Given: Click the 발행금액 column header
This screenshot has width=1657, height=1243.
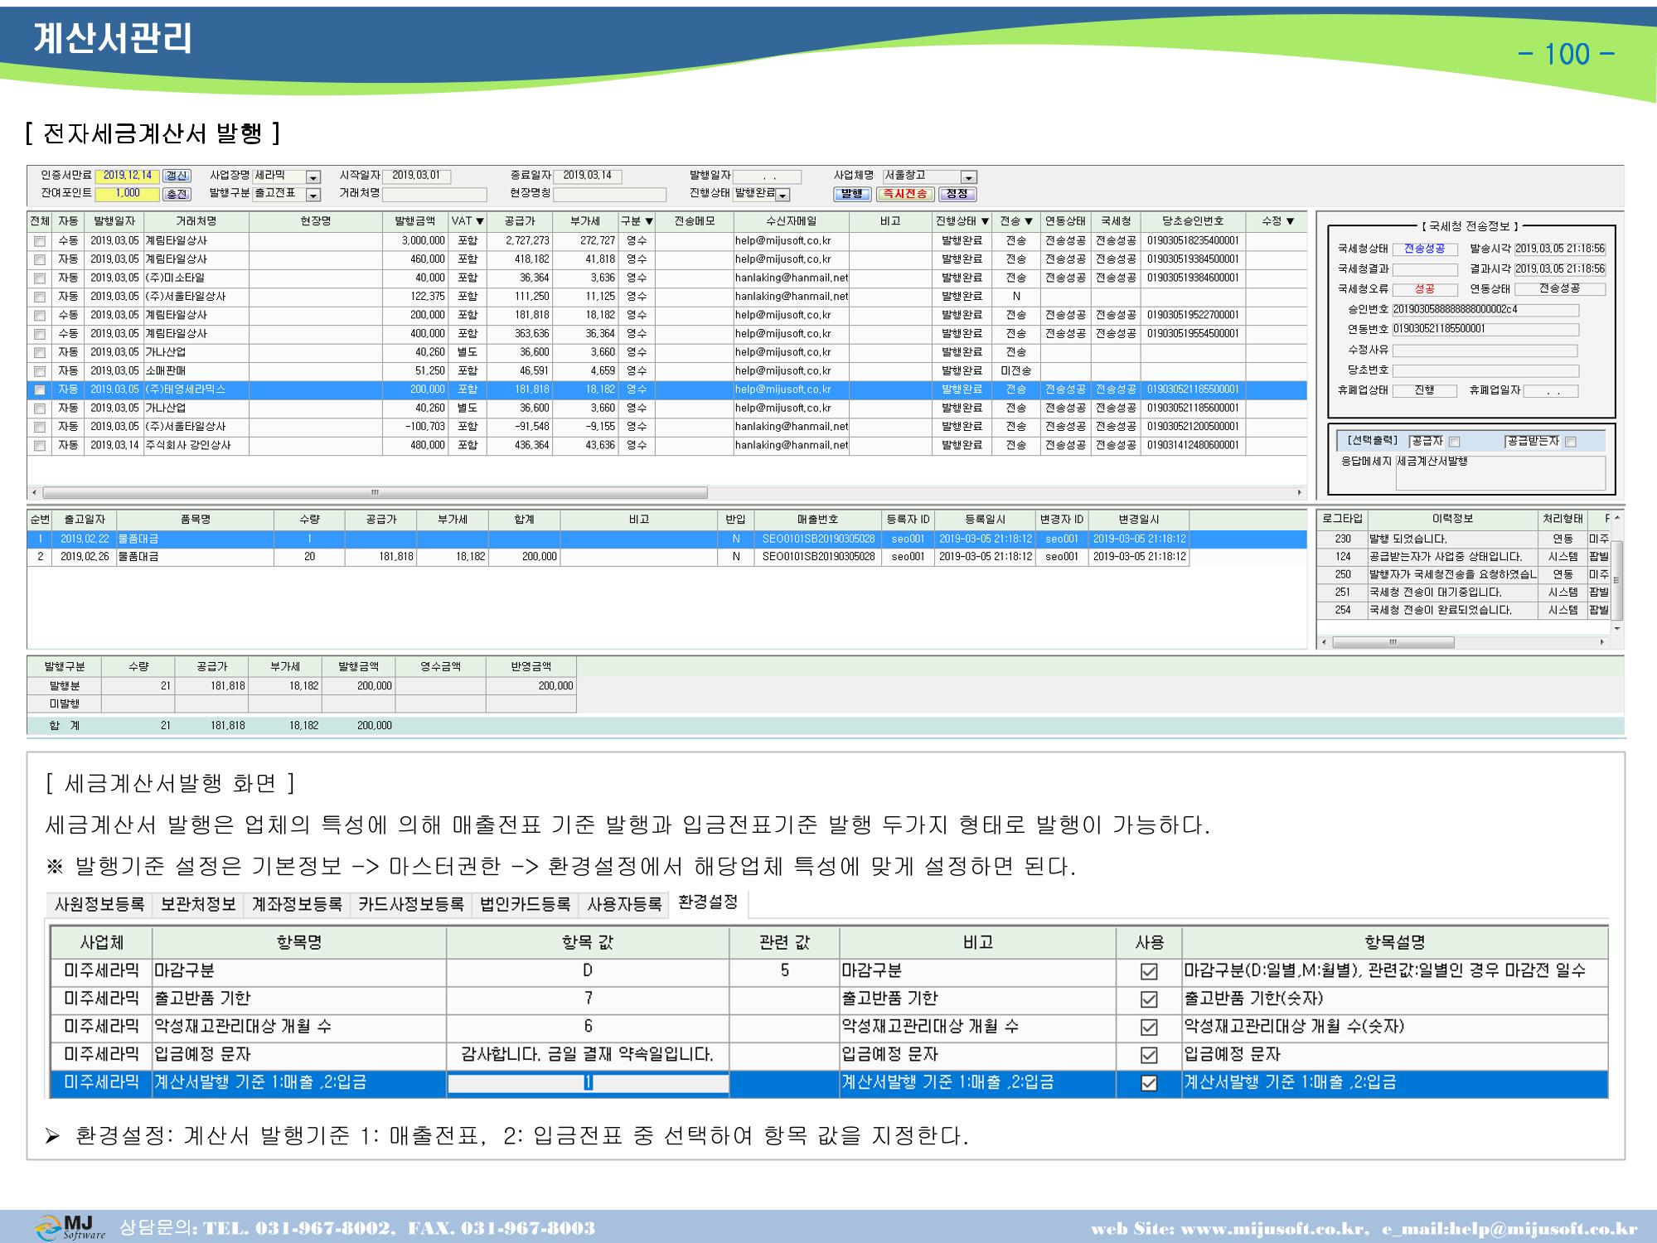Looking at the screenshot, I should [415, 221].
